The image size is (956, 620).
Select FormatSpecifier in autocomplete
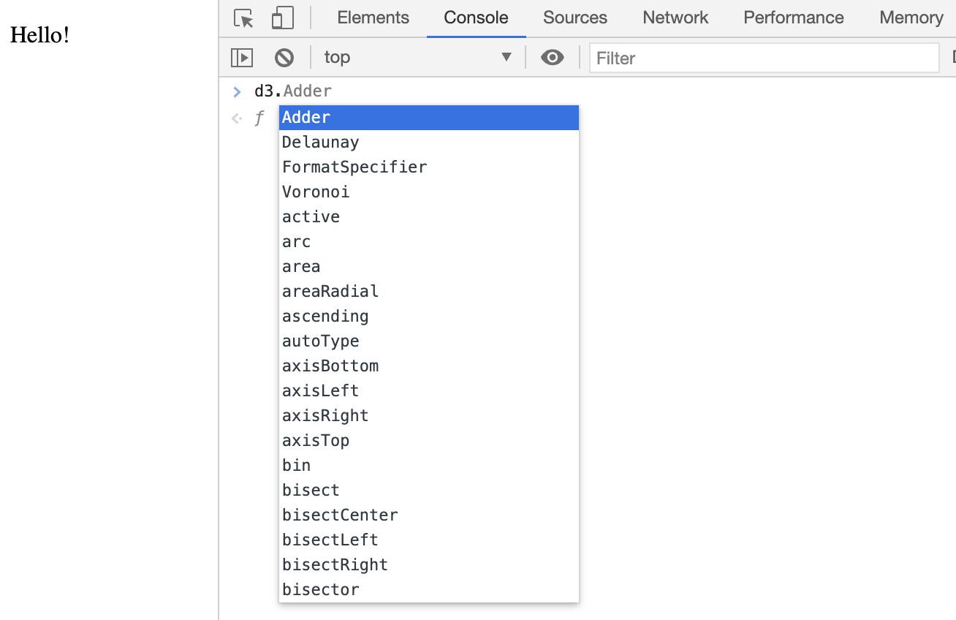429,167
